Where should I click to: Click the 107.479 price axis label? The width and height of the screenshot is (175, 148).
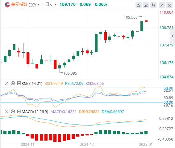[x=167, y=45]
